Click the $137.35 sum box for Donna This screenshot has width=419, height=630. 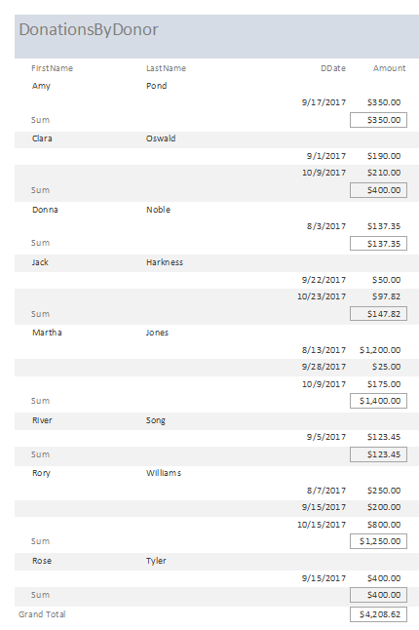pyautogui.click(x=378, y=244)
